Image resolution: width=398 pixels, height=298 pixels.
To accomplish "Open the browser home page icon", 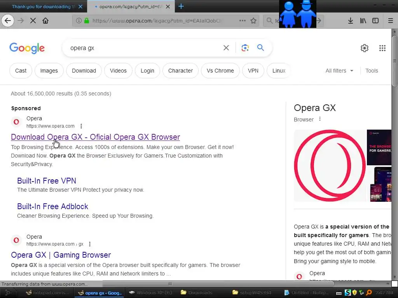I will pos(45,21).
